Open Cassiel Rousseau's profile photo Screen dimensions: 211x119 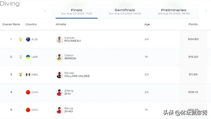click(x=59, y=40)
